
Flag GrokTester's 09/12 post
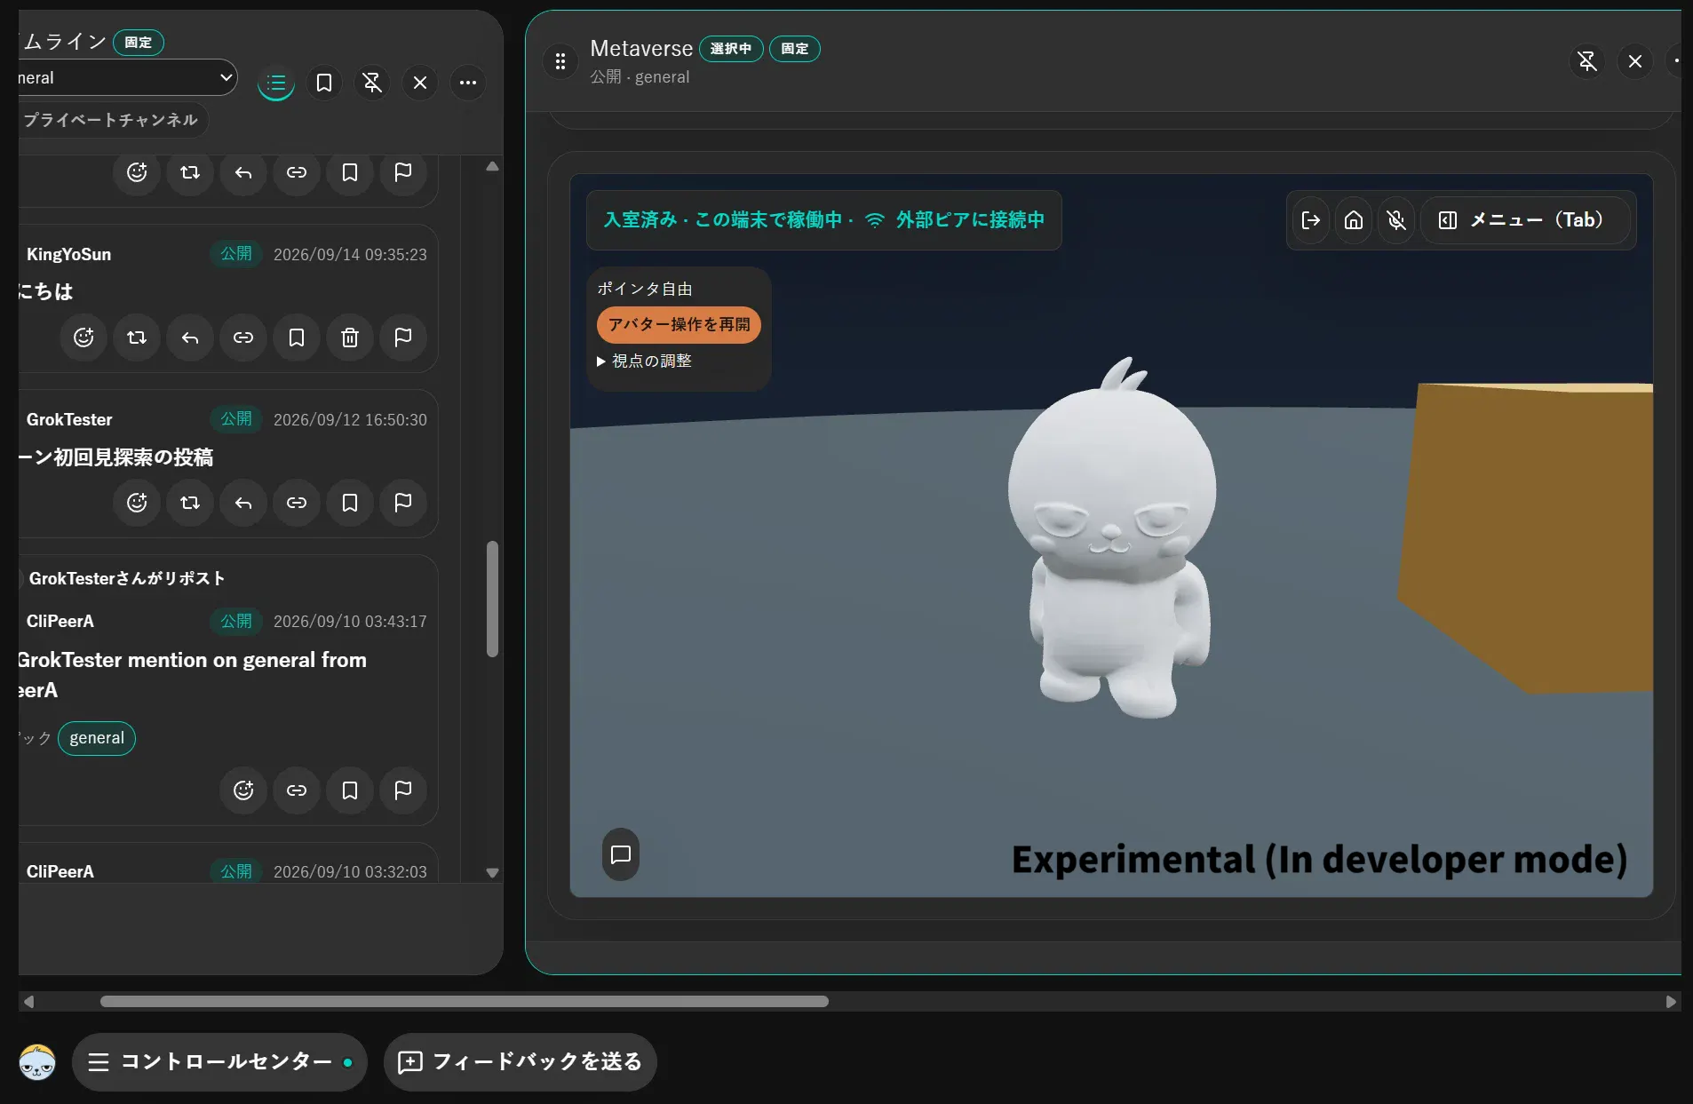click(403, 503)
